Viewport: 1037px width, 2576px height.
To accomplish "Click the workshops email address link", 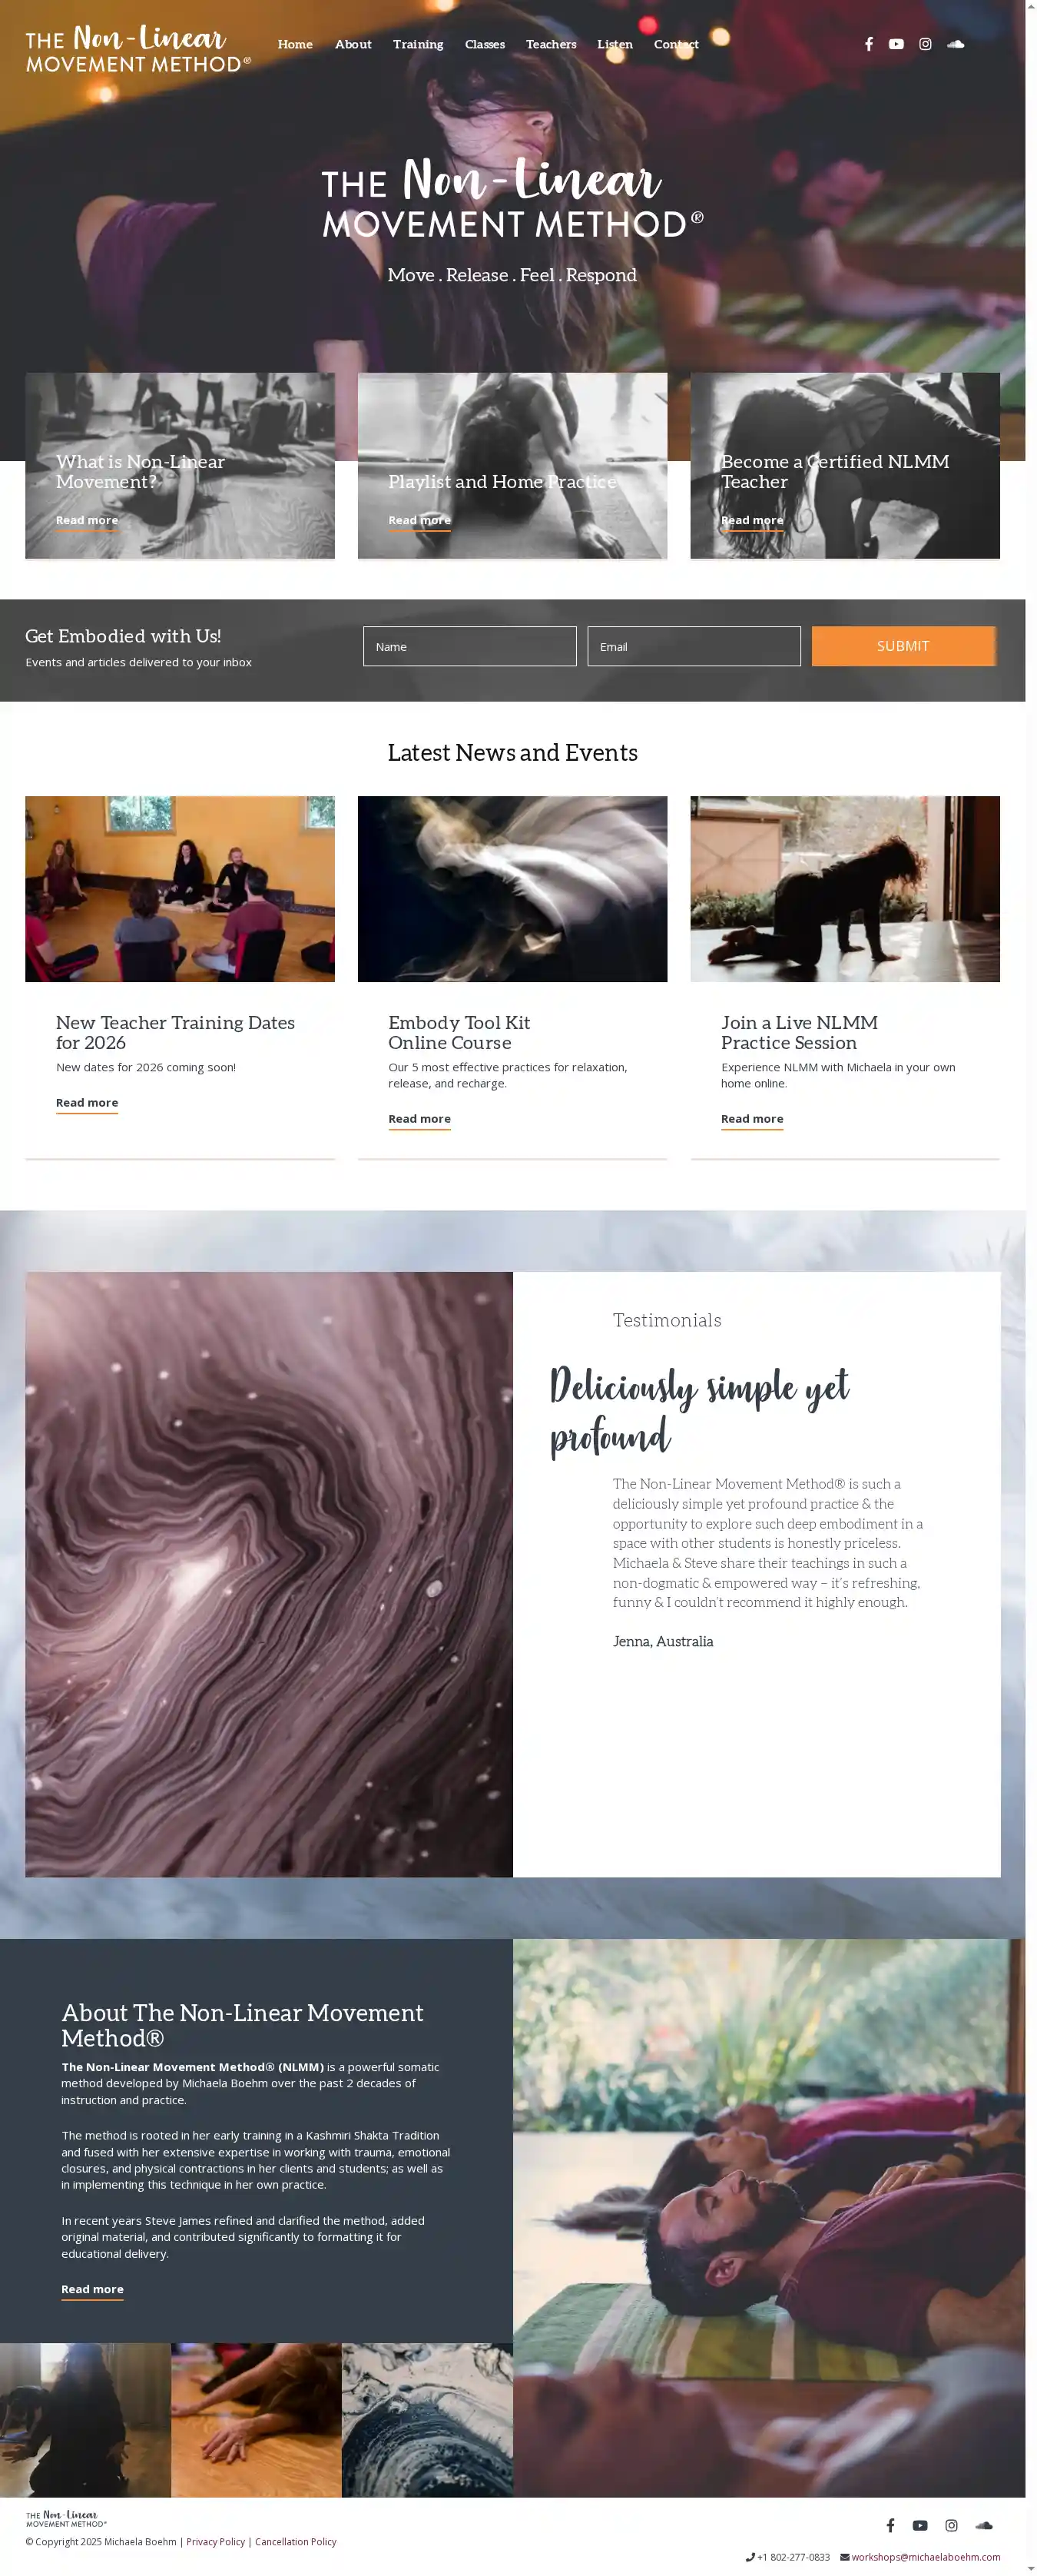I will [x=925, y=2557].
